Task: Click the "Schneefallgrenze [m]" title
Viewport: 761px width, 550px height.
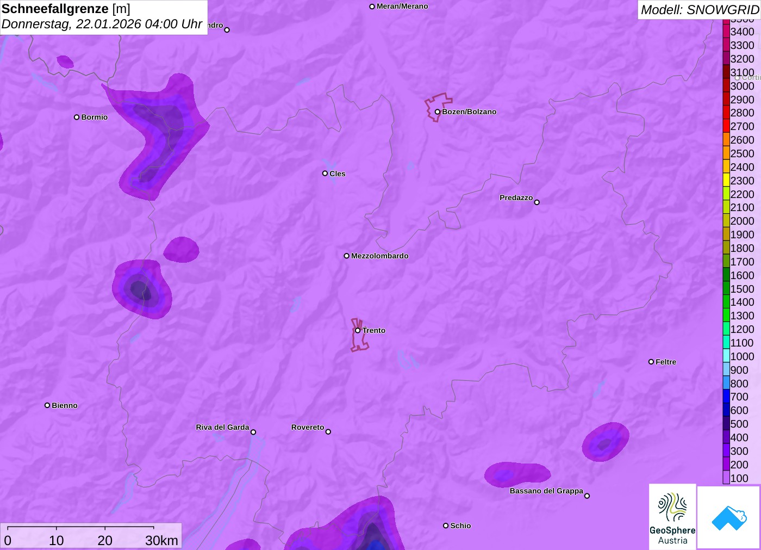Action: pyautogui.click(x=66, y=9)
